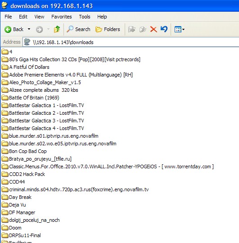Click folder icon for dolgij_poceluj_na_noch
Screen dimensions: 239x243
coord(5,220)
